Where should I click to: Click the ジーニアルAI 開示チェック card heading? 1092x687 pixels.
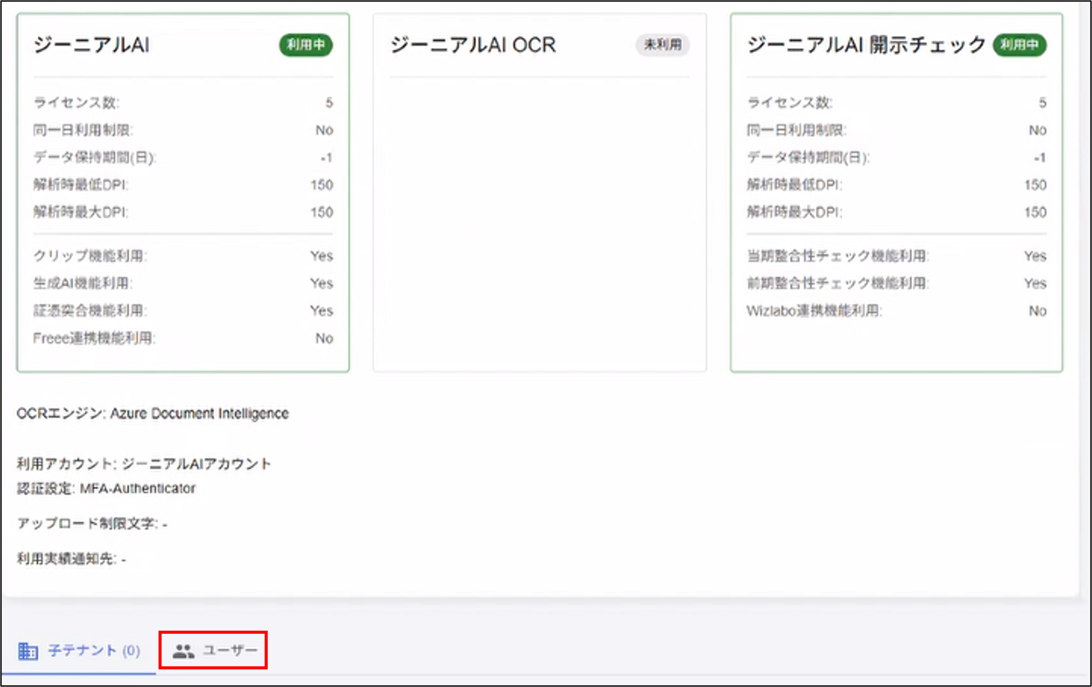tap(865, 45)
